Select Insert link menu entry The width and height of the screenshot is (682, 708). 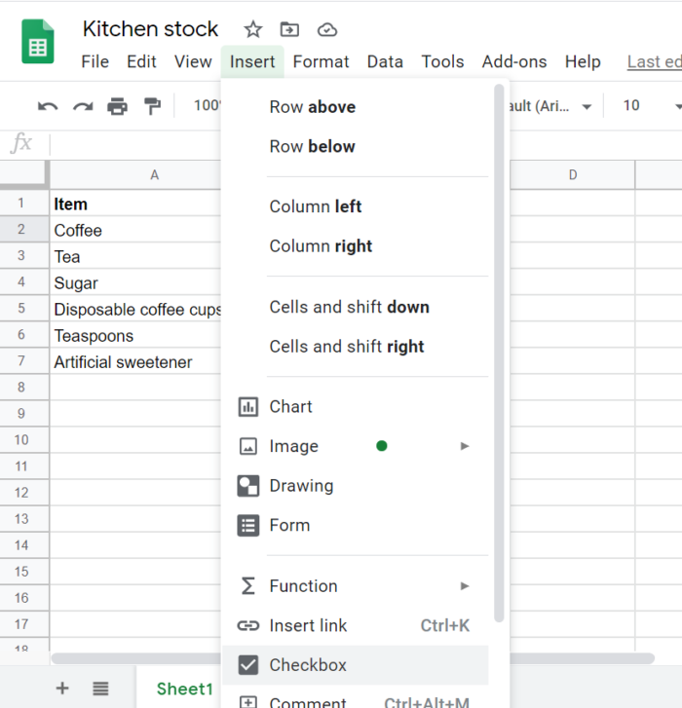[x=308, y=625]
